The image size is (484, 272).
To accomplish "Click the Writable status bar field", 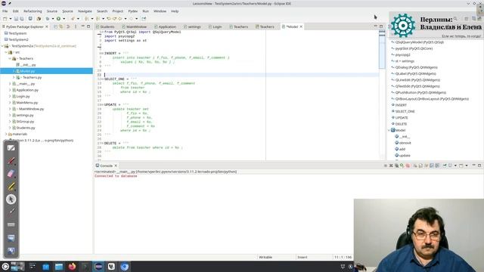I will (x=265, y=257).
